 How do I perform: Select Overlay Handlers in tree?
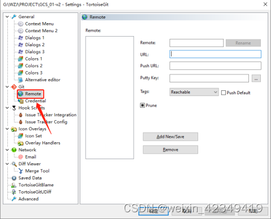[x=43, y=143]
